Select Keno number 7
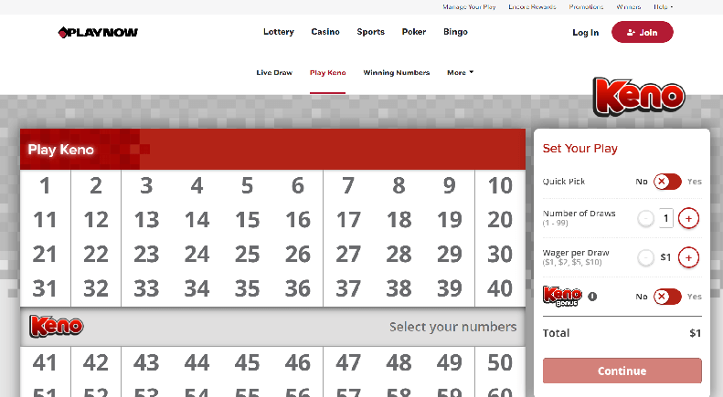 [348, 185]
